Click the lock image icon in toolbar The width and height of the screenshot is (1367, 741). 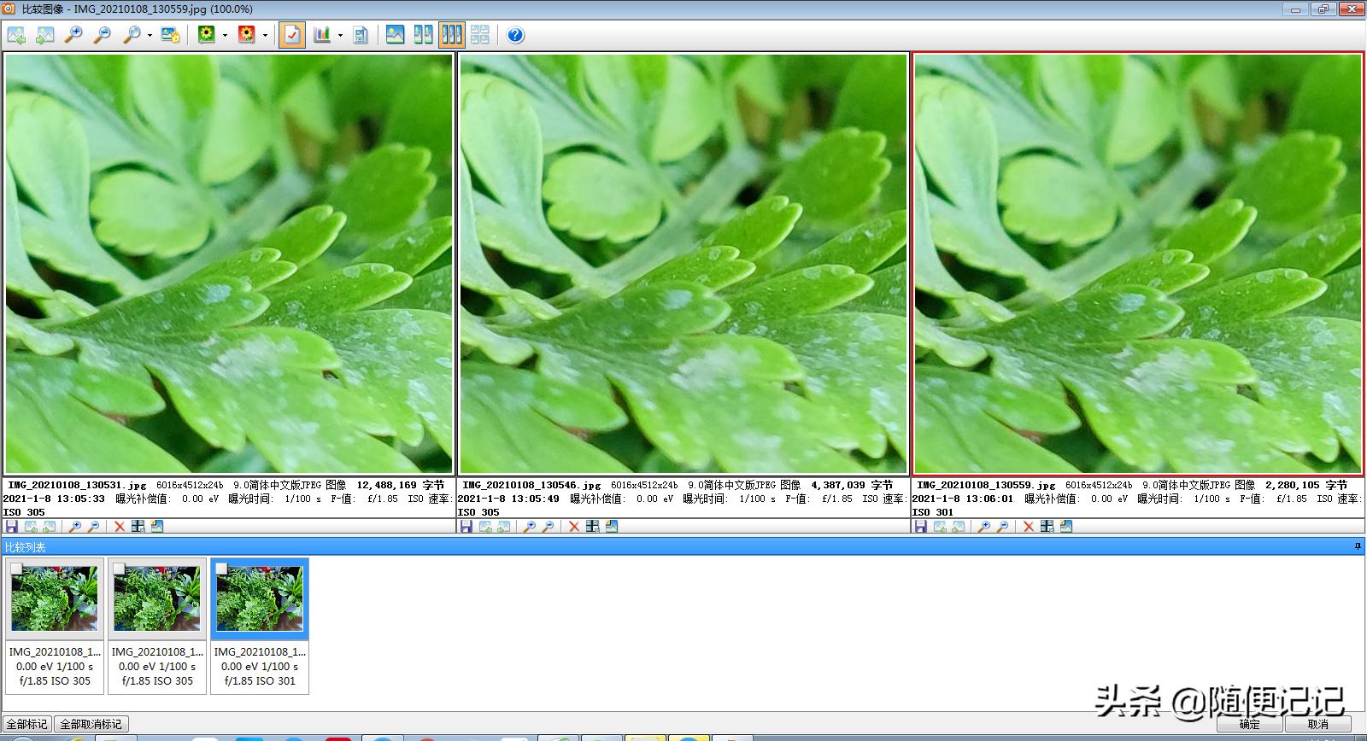point(170,35)
